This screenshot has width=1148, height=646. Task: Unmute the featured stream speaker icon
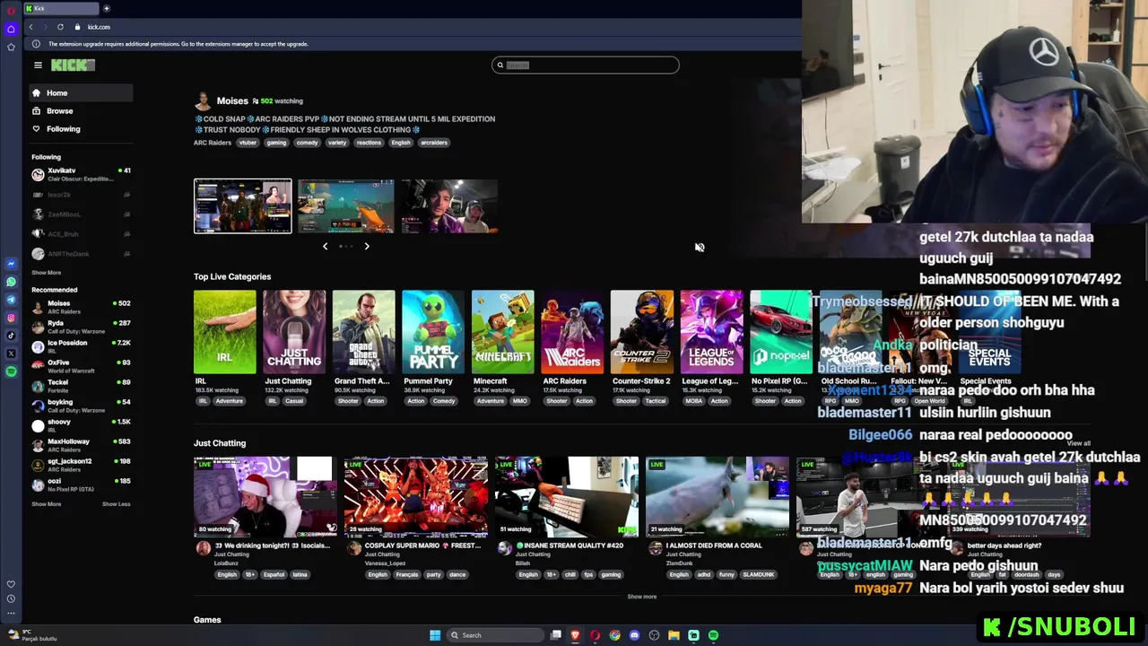tap(700, 248)
